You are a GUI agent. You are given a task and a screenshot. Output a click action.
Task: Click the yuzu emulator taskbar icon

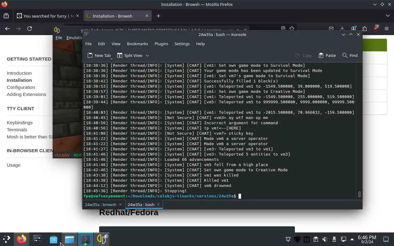[102, 239]
